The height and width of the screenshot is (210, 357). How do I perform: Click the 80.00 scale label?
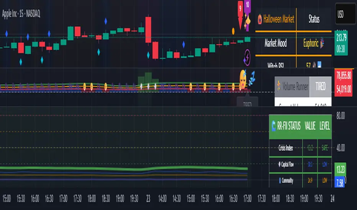(341, 116)
